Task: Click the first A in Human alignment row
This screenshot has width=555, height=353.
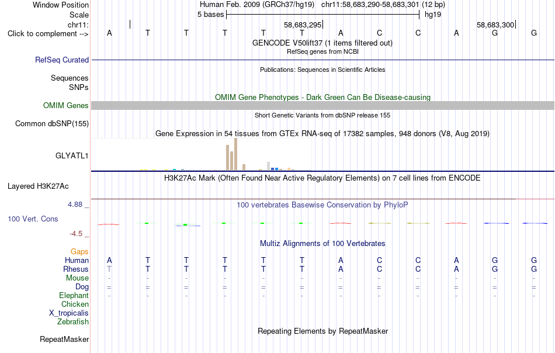Action: pos(109,260)
